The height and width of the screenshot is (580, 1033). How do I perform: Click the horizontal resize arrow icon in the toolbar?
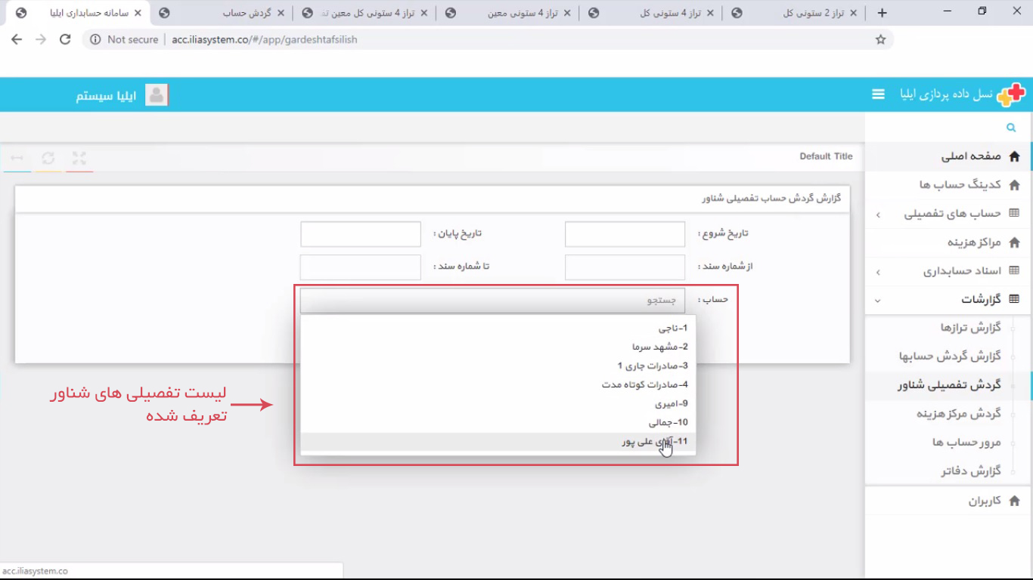(x=17, y=158)
